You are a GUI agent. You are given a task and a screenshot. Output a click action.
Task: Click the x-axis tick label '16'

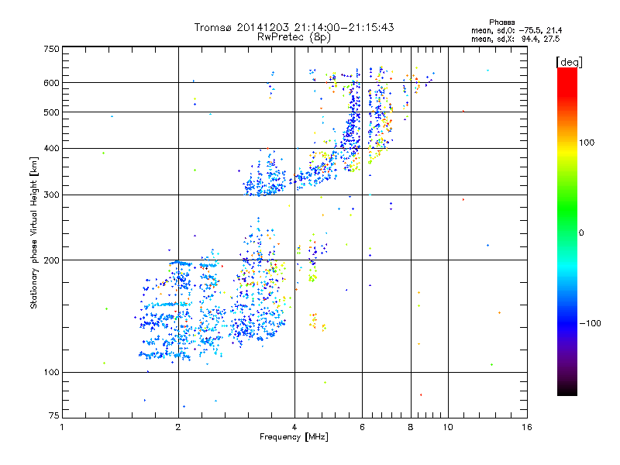pos(527,427)
